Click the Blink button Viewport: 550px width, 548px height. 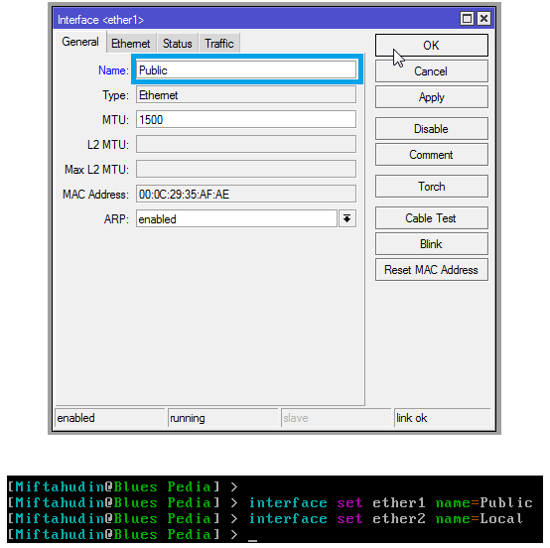point(432,244)
